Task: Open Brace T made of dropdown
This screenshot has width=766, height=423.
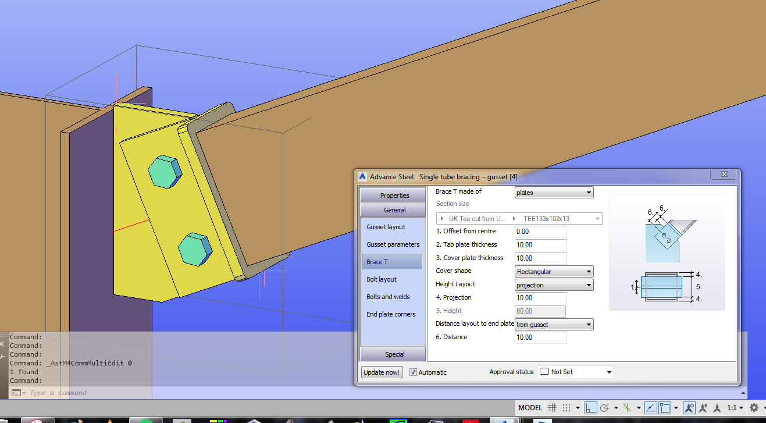Action: coord(554,193)
